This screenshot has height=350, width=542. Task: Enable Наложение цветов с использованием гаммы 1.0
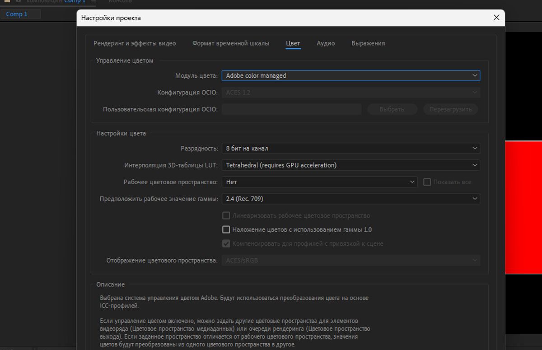[226, 229]
